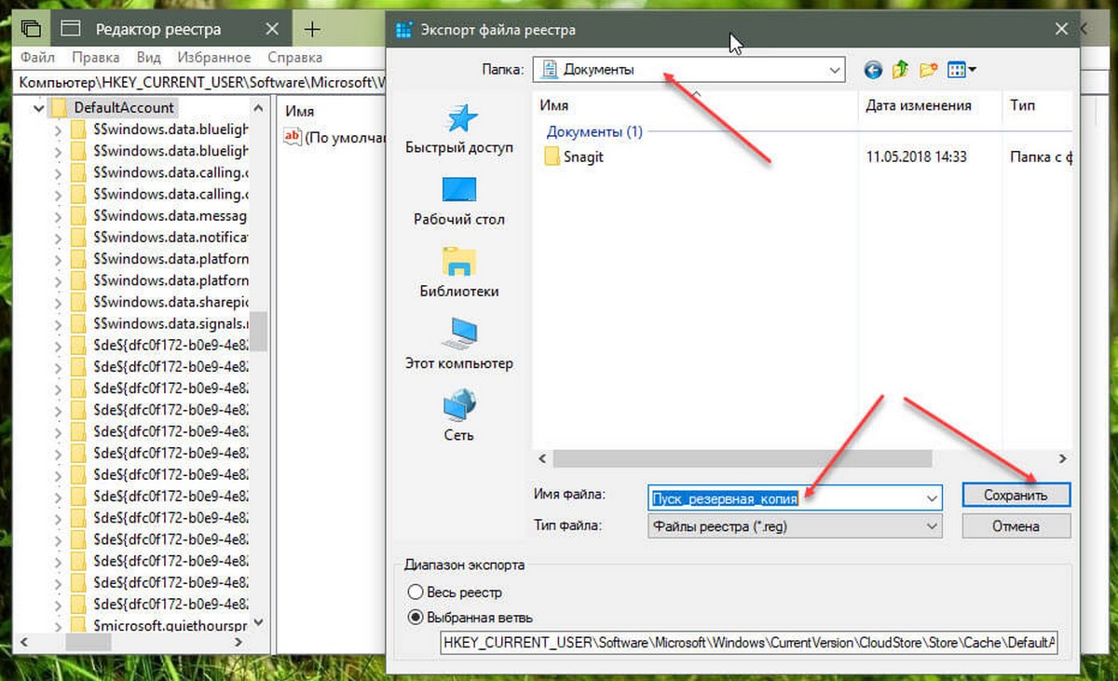Click the file list horizontal scrollbar thumb
Screen dimensions: 1118x681
click(x=743, y=458)
